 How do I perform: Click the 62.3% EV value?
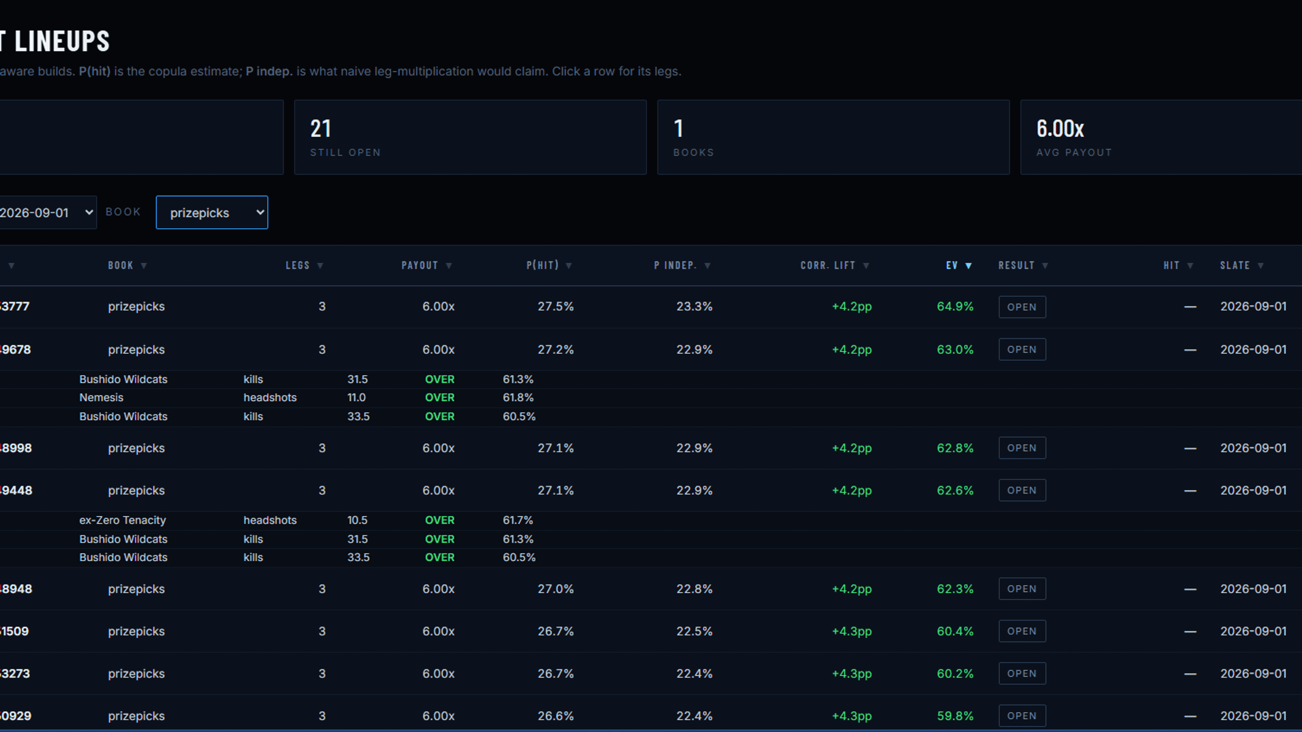pyautogui.click(x=955, y=589)
